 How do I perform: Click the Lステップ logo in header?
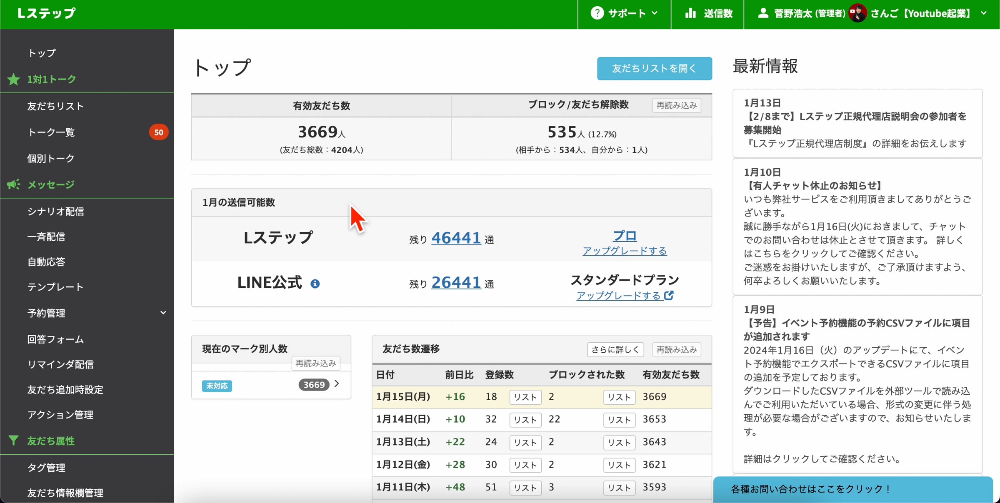[x=46, y=13]
